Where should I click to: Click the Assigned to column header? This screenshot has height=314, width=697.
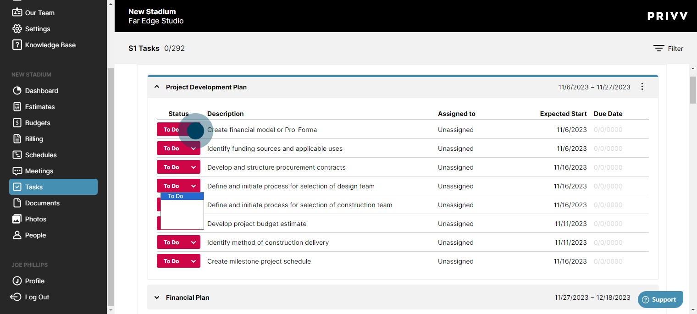click(x=457, y=114)
